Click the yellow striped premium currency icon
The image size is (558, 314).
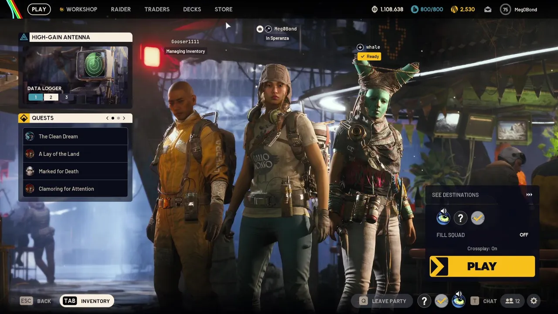point(454,9)
